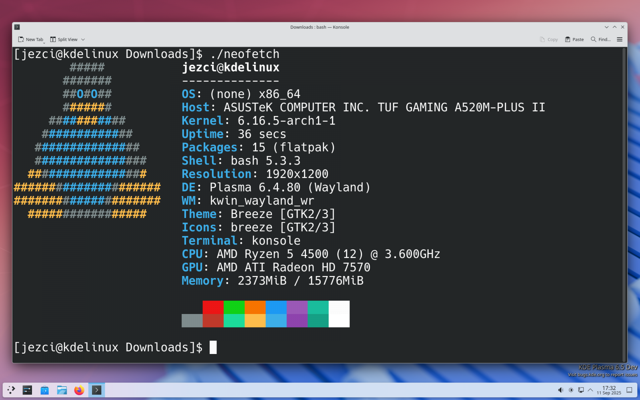This screenshot has width=640, height=400.
Task: Launch Firefox from the taskbar
Action: click(x=79, y=390)
